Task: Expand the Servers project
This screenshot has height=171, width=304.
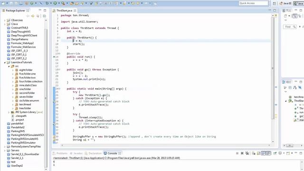Action: (5, 151)
